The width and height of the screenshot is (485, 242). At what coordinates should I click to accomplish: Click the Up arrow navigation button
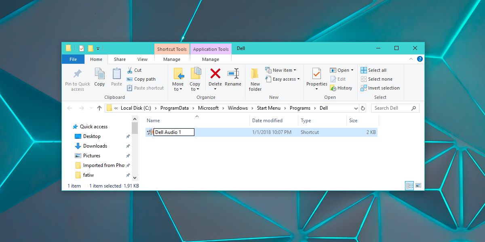[99, 108]
